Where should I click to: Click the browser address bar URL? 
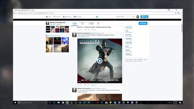point(44,13)
